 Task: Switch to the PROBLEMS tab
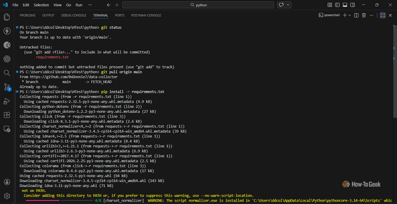coord(28,15)
